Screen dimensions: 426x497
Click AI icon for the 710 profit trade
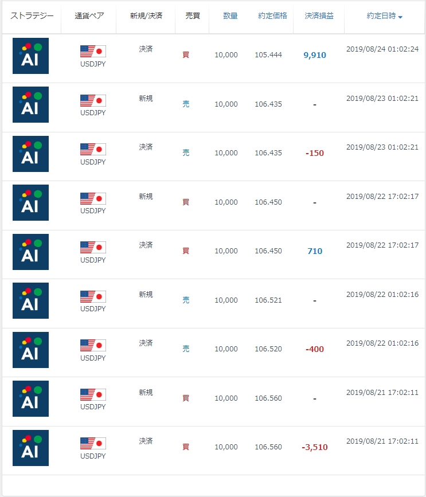click(30, 252)
